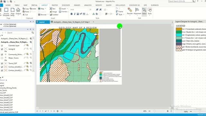Insert a Text frame

point(52,9)
